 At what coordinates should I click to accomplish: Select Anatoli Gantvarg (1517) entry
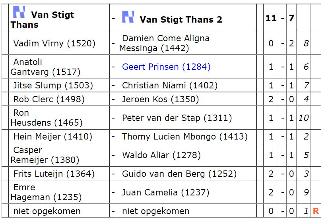tap(45, 67)
